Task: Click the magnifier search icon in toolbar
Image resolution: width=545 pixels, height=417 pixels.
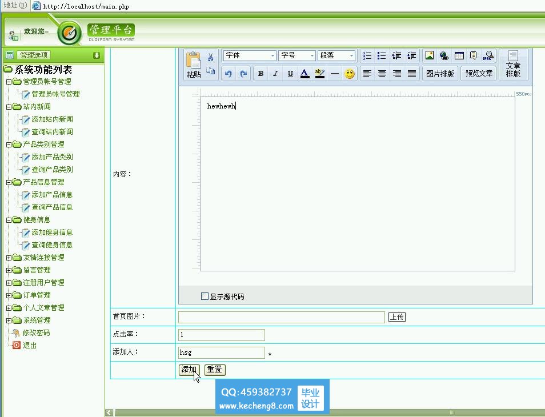Action: (488, 55)
